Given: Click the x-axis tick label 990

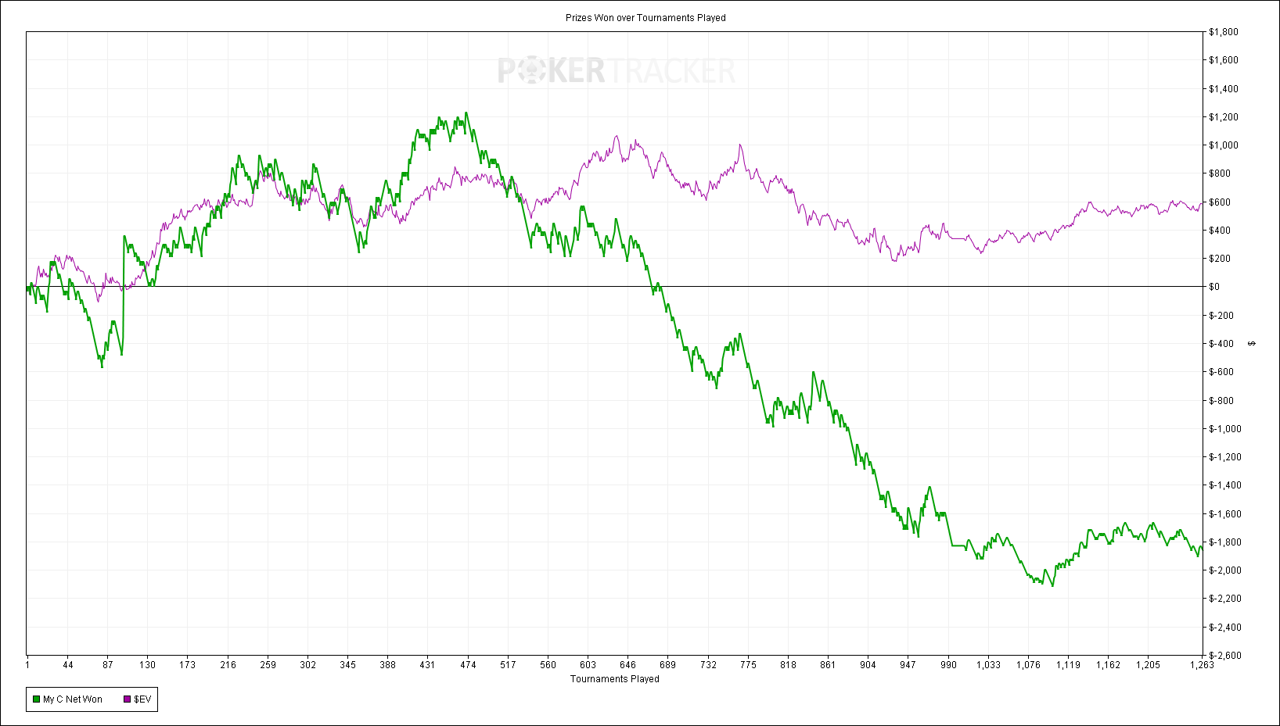Looking at the screenshot, I should pyautogui.click(x=949, y=665).
